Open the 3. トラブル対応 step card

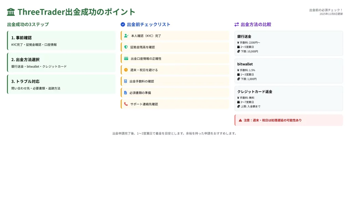(62, 84)
